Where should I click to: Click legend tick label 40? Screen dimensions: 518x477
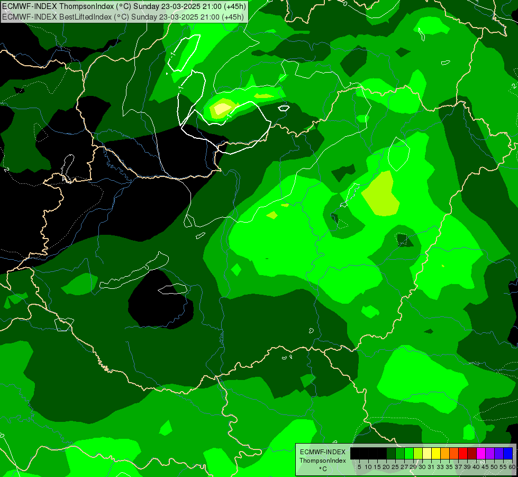click(x=476, y=467)
